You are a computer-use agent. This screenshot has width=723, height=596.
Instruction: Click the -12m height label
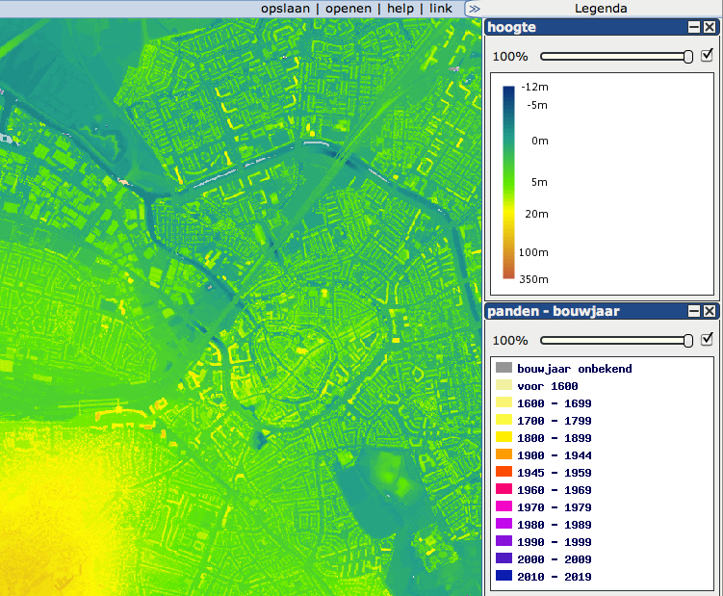pyautogui.click(x=535, y=87)
